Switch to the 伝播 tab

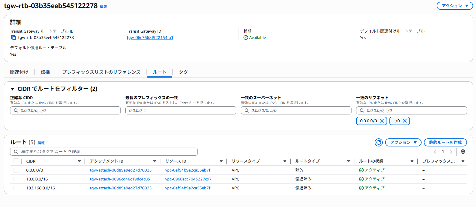pyautogui.click(x=45, y=72)
